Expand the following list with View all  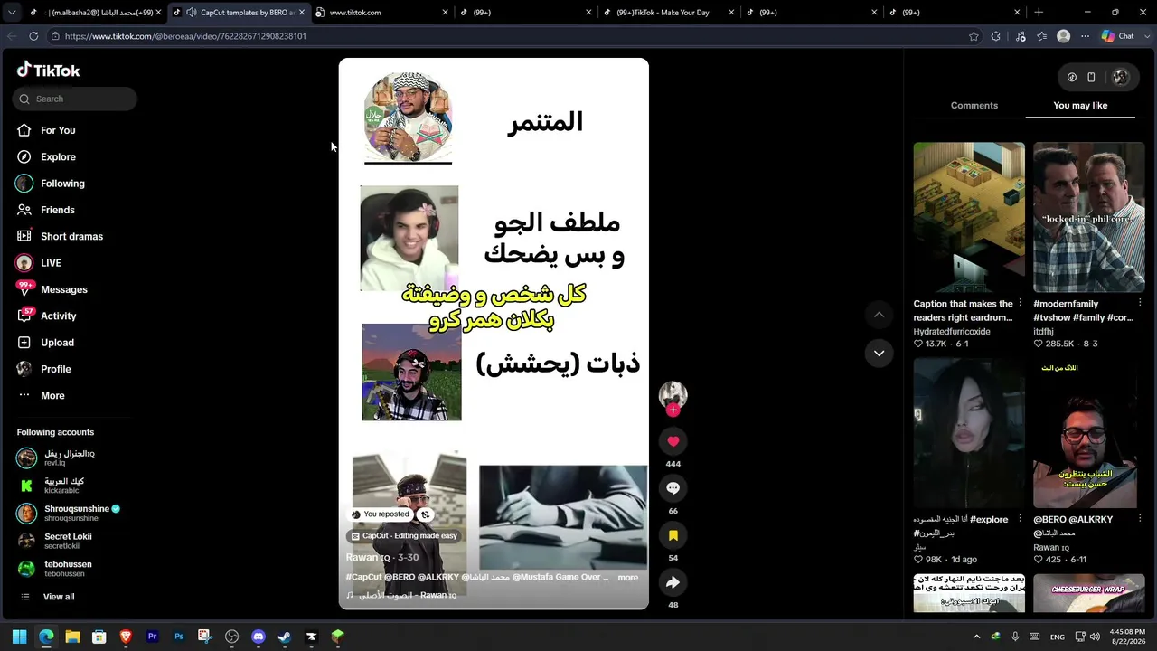coord(59,597)
